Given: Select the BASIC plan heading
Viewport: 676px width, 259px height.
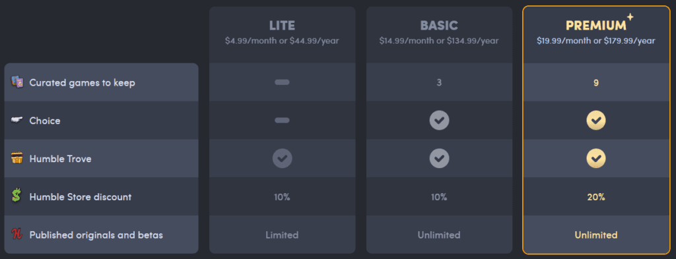Looking at the screenshot, I should pos(439,26).
